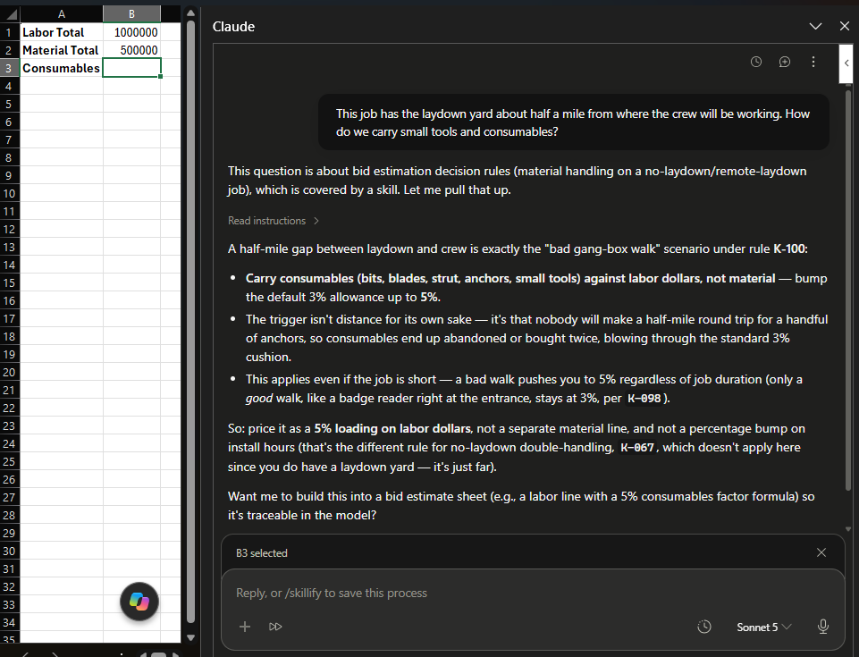Image resolution: width=859 pixels, height=657 pixels.
Task: Select row 20 header
Action: (x=9, y=372)
